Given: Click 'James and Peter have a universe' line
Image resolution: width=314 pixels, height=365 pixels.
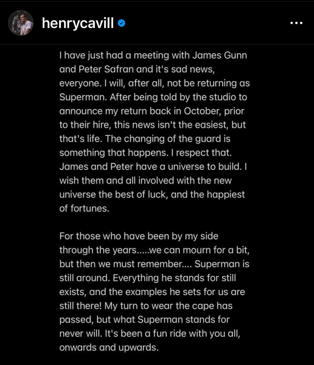Looking at the screenshot, I should coord(153,166).
